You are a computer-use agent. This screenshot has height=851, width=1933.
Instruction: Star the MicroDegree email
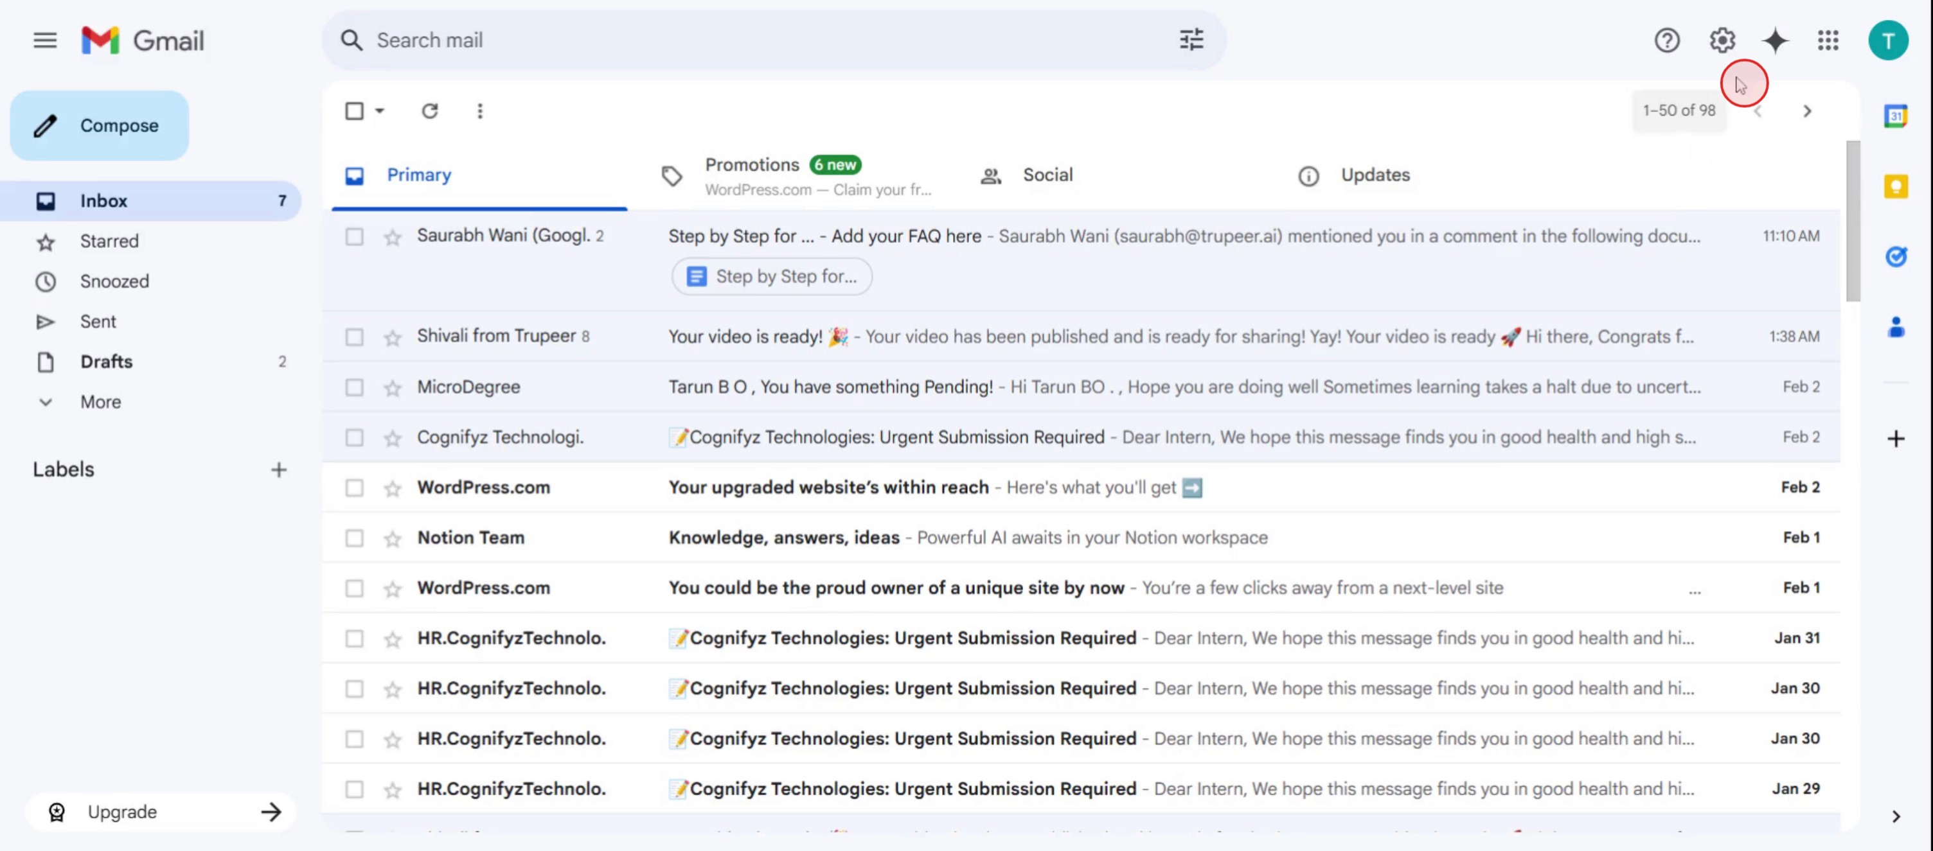(393, 388)
